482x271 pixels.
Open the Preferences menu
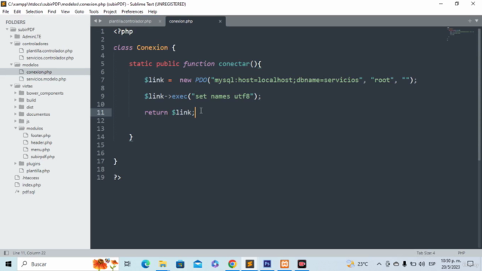point(133,12)
